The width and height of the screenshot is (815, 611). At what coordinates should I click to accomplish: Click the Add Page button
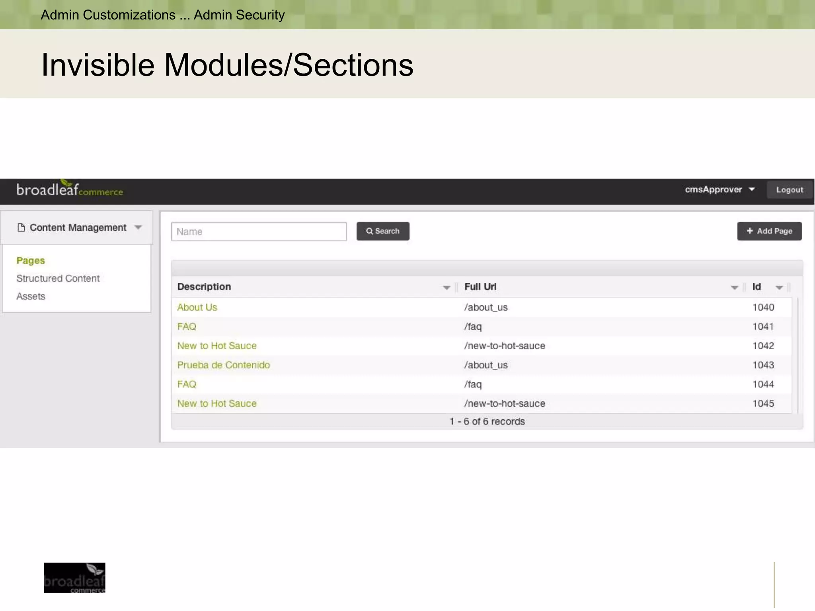[x=769, y=231]
